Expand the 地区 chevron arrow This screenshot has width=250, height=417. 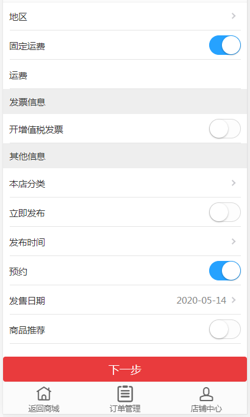coord(234,16)
